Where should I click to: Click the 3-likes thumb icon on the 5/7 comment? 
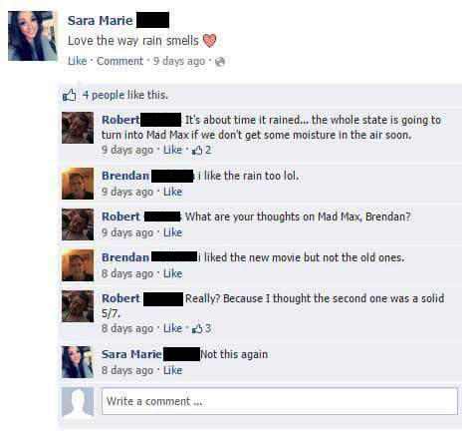[197, 329]
